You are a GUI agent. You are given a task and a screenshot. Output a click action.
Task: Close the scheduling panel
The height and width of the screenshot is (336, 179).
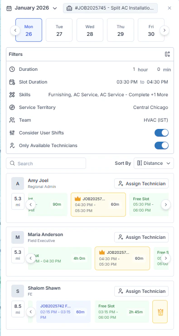coord(169,8)
